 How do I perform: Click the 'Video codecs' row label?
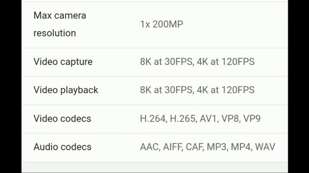click(62, 119)
